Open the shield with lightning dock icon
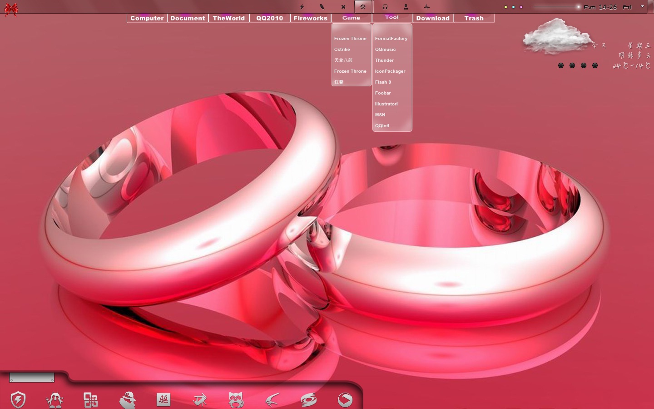Image resolution: width=654 pixels, height=409 pixels. tap(18, 400)
